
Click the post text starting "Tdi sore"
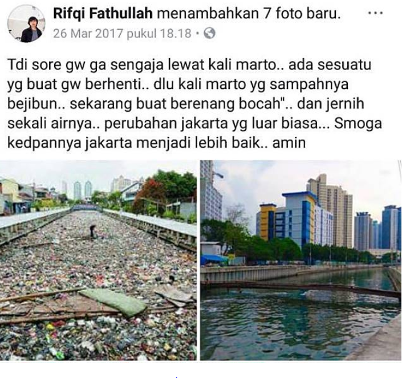click(x=195, y=104)
